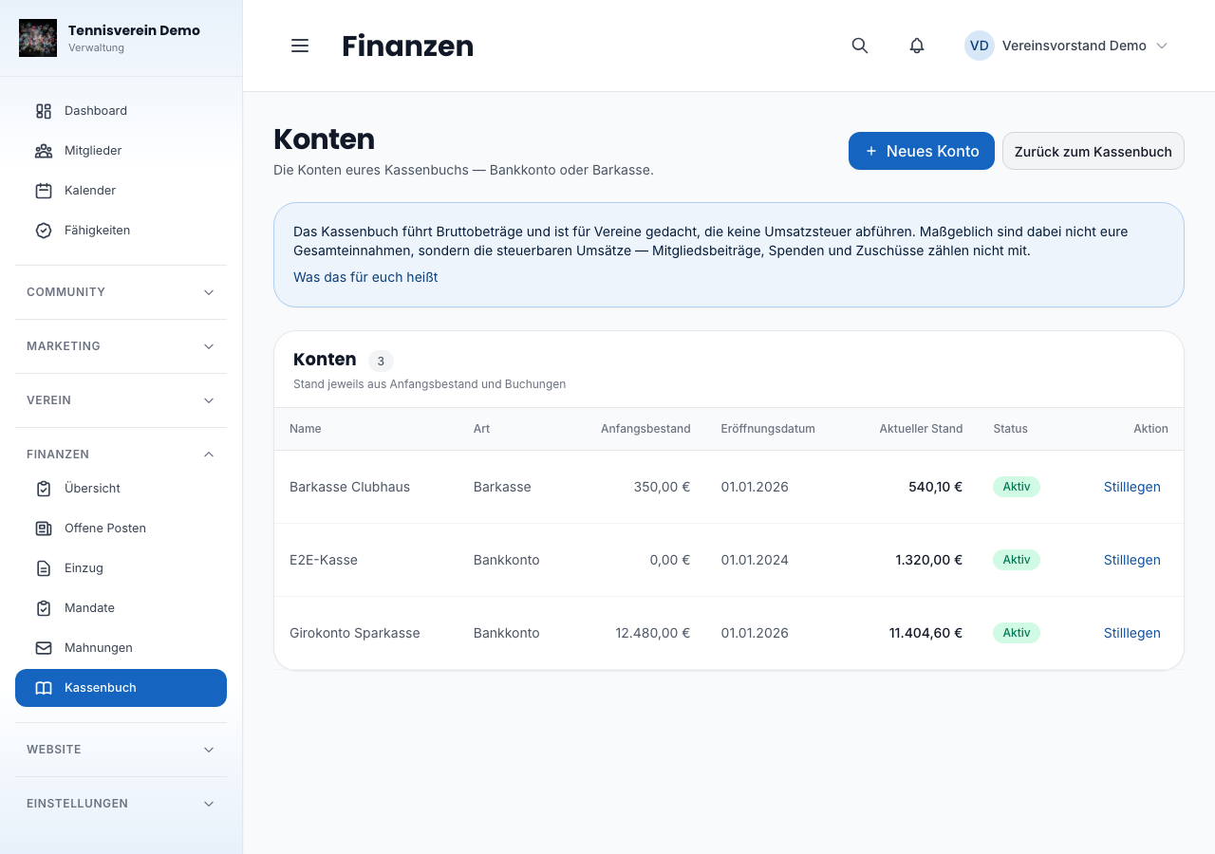The height and width of the screenshot is (854, 1215).
Task: Create a new account with Neues Konto
Action: coord(922,151)
